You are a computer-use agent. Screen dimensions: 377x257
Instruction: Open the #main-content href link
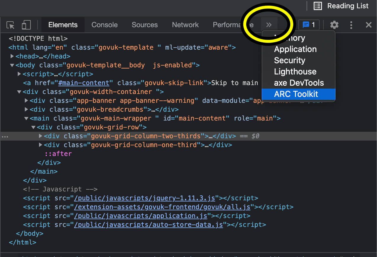[84, 83]
